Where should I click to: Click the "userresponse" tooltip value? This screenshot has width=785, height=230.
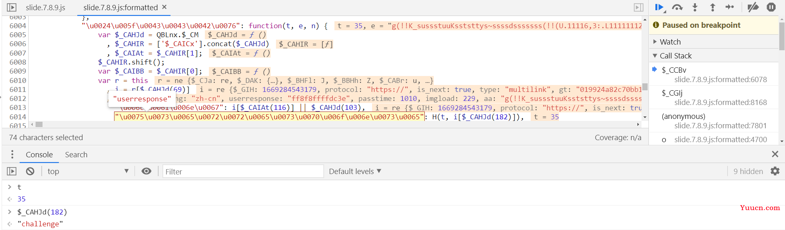(142, 99)
